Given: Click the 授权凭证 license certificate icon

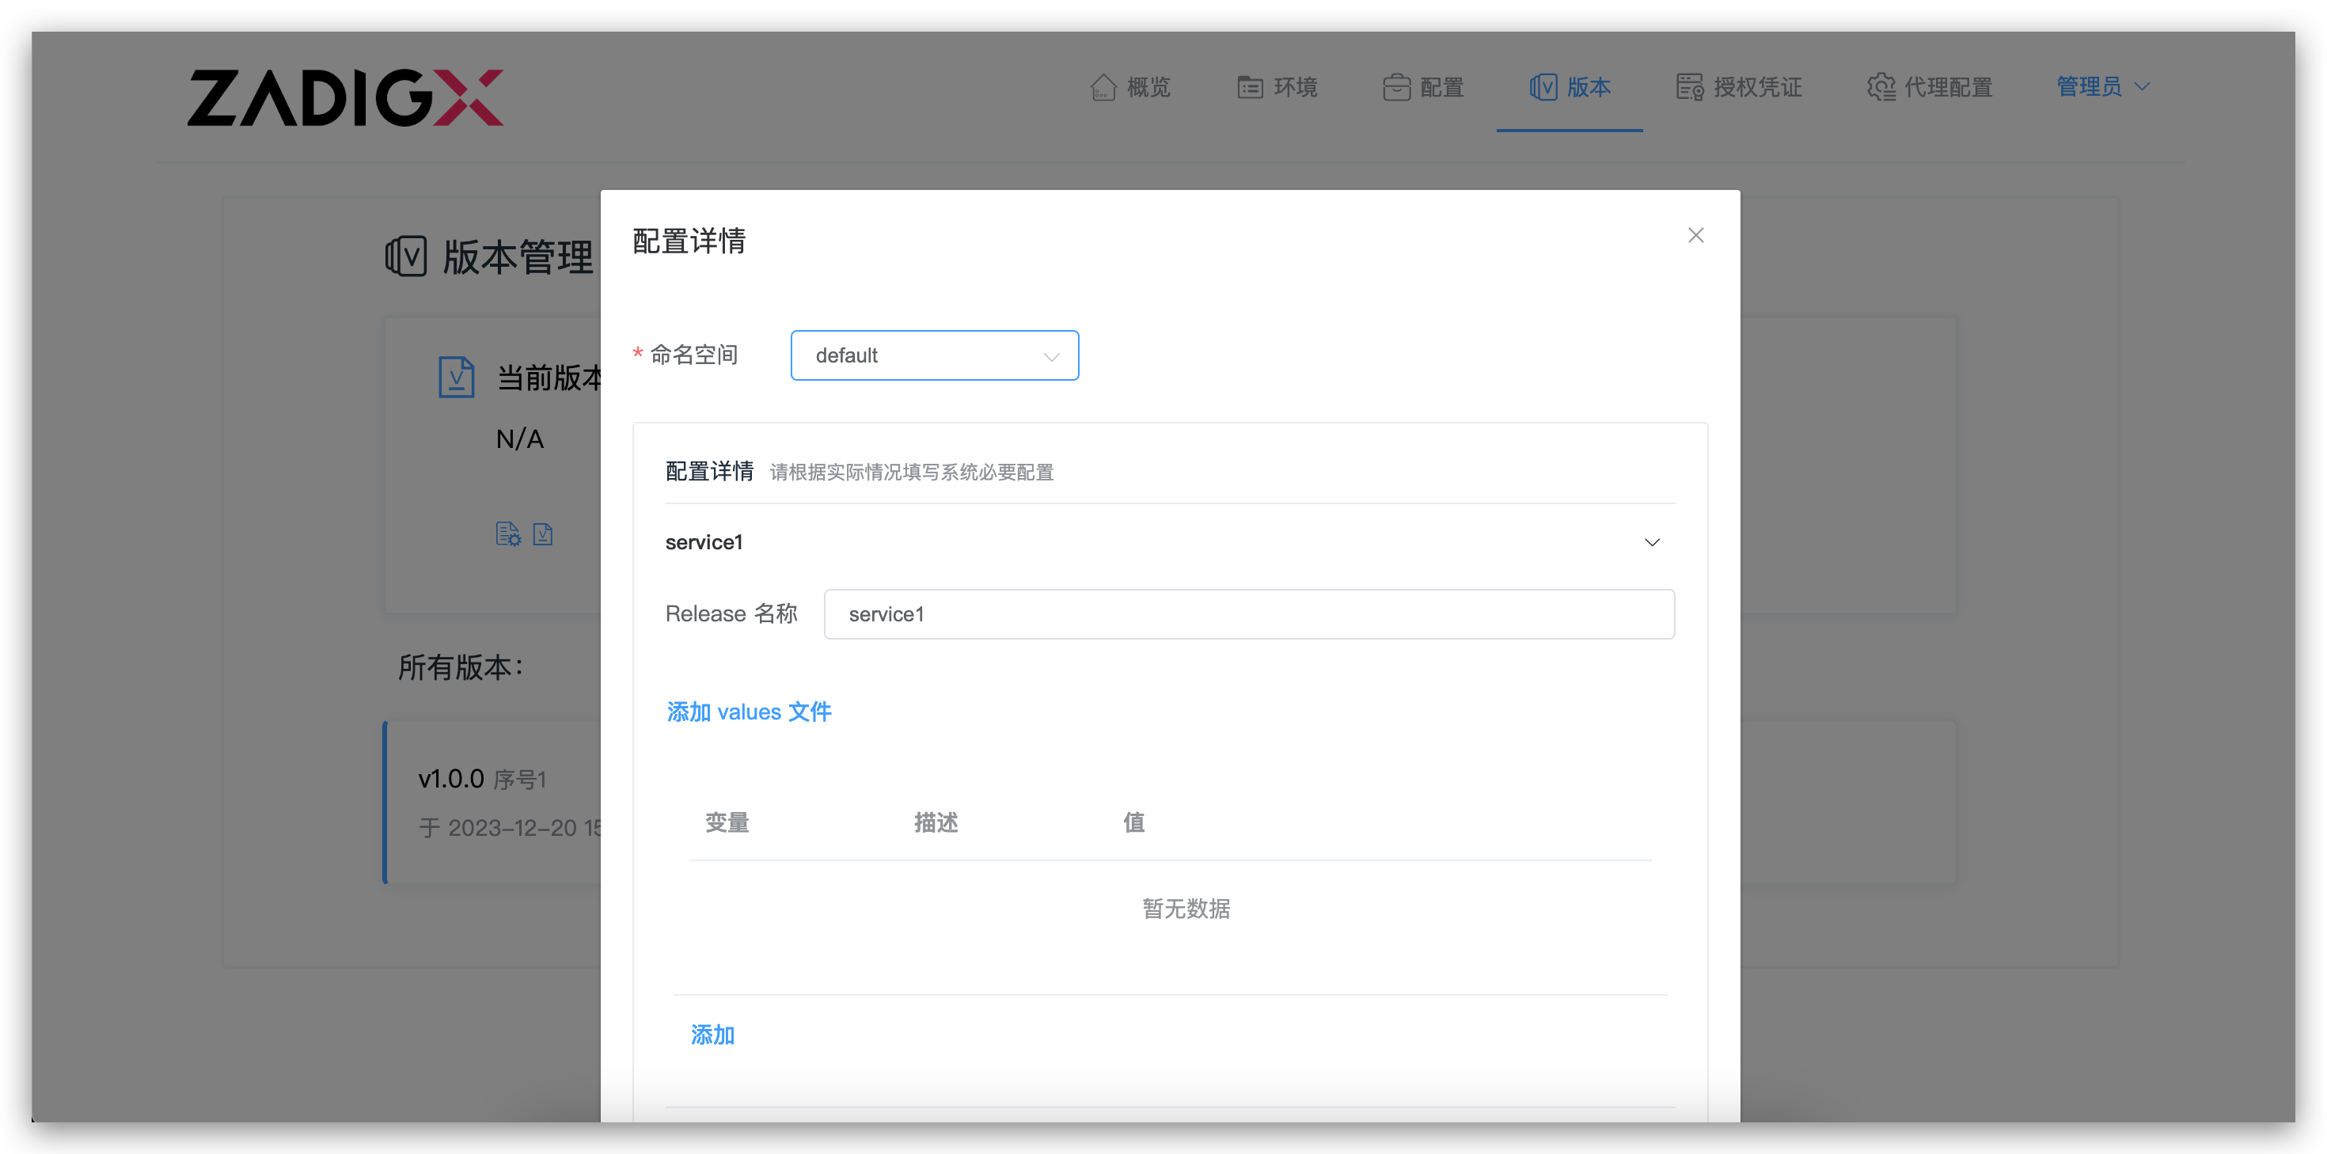Looking at the screenshot, I should click(x=1689, y=88).
